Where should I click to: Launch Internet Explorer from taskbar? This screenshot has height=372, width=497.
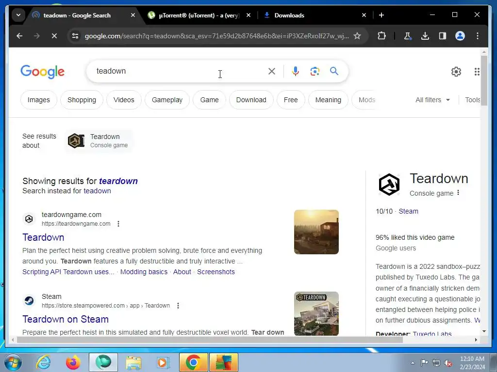tap(43, 362)
